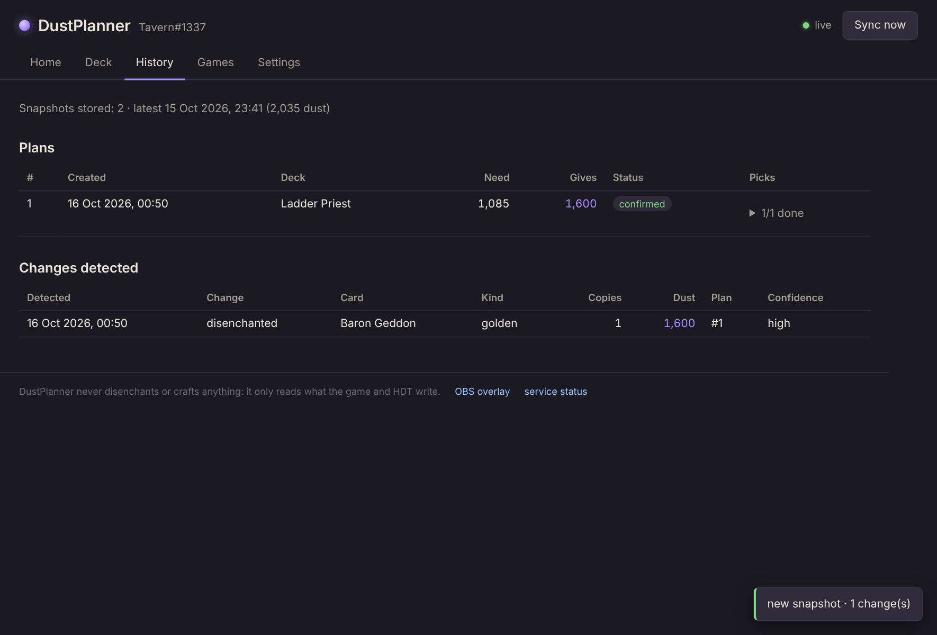
Task: Open the OBS overlay link
Action: click(482, 392)
